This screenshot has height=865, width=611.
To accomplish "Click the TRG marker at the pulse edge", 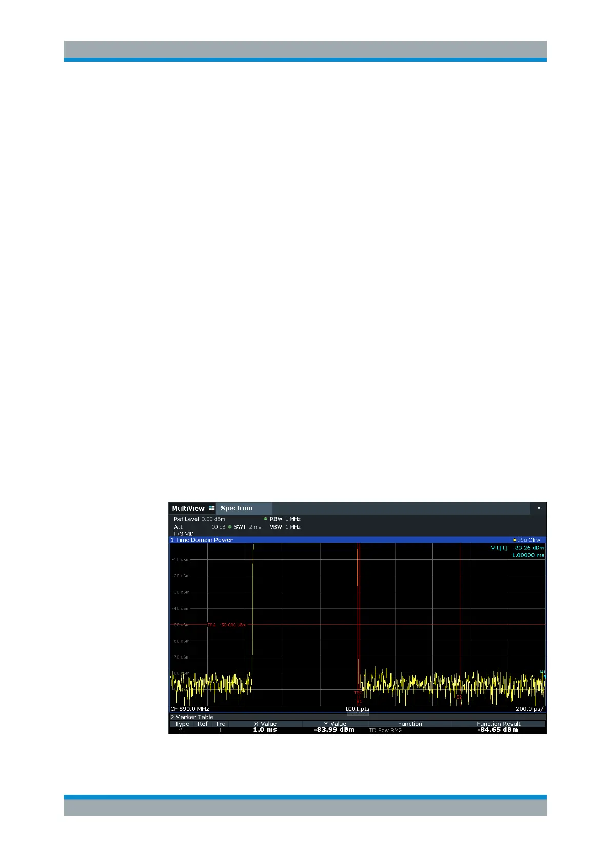I will tap(358, 693).
